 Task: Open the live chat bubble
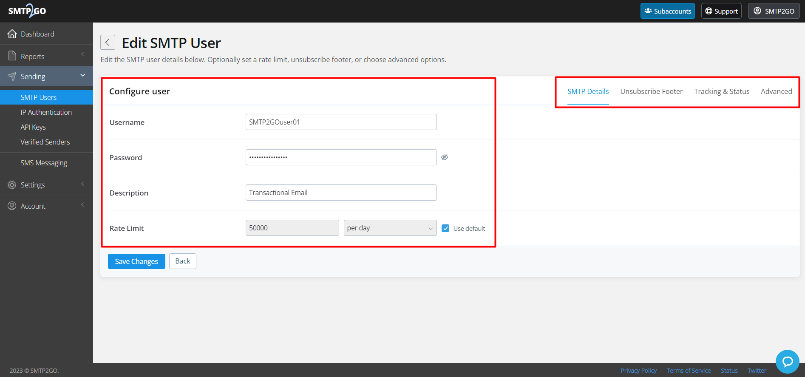point(787,362)
